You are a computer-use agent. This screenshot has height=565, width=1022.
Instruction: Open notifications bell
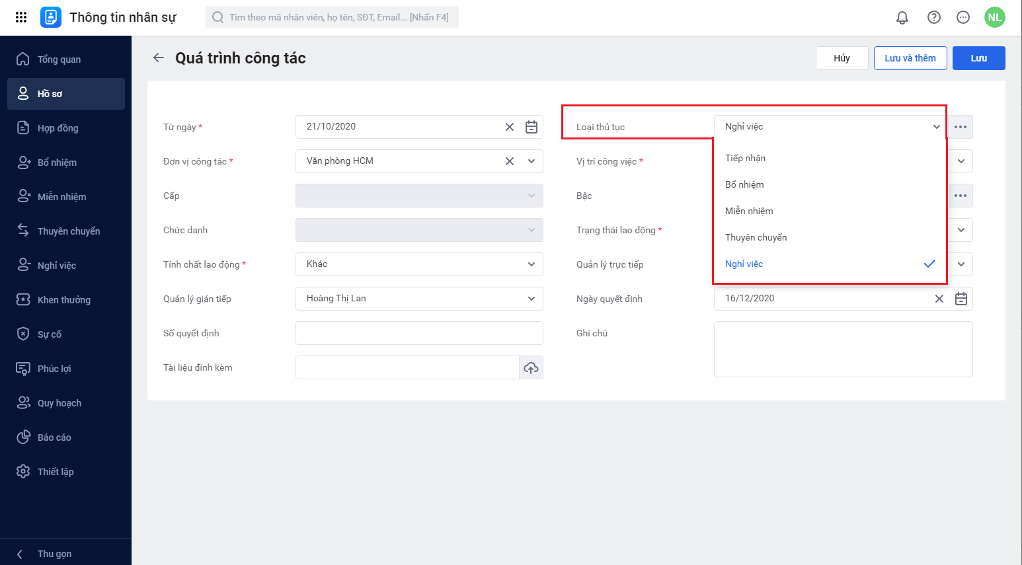(902, 17)
